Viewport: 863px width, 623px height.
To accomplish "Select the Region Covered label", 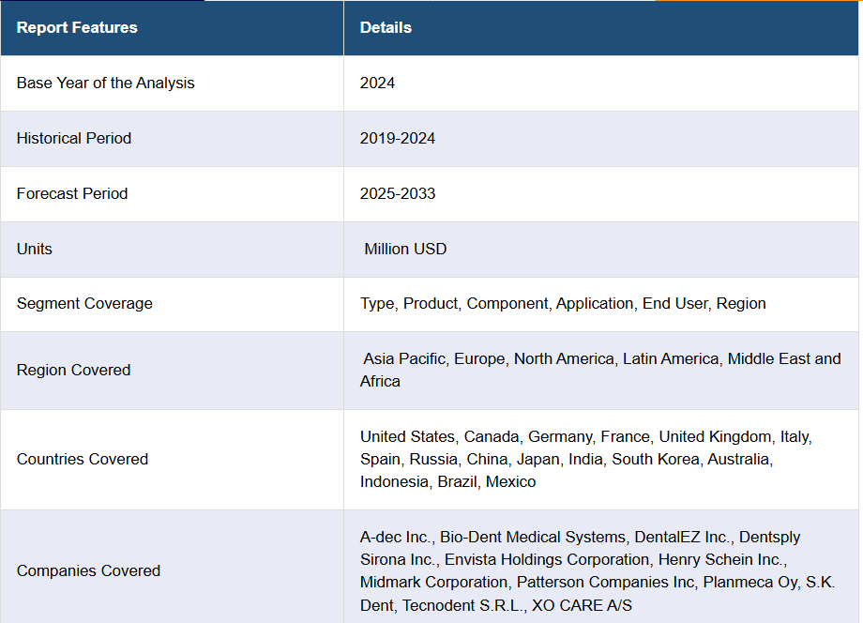I will (x=73, y=370).
